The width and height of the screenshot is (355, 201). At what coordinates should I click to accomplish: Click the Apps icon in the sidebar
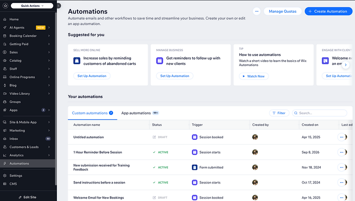coord(5,110)
